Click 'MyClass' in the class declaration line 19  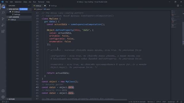click(x=54, y=19)
